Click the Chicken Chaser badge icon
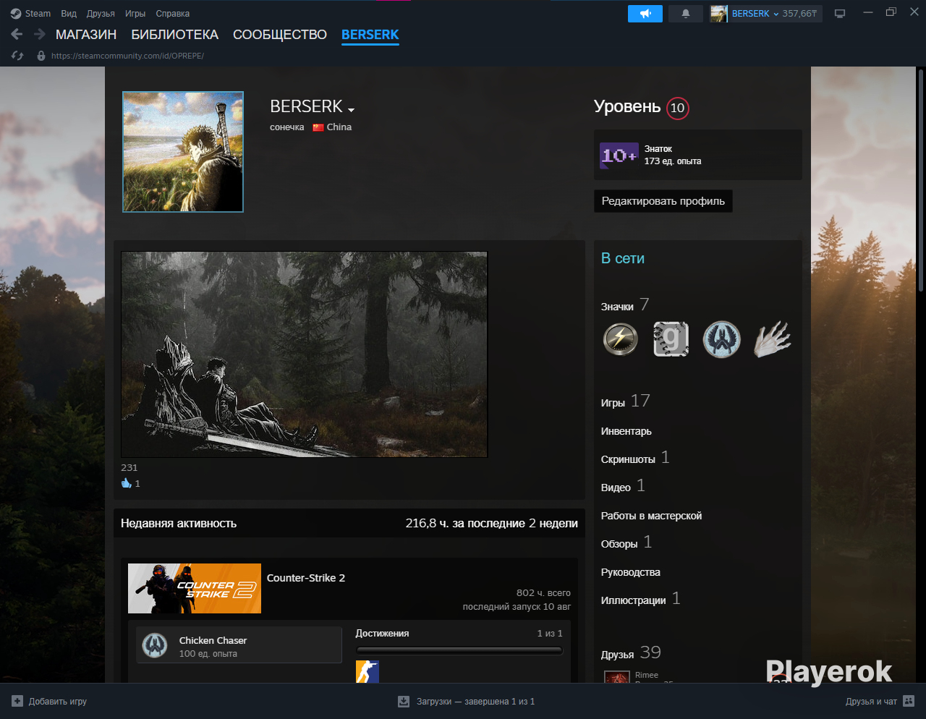The width and height of the screenshot is (926, 719). click(155, 645)
